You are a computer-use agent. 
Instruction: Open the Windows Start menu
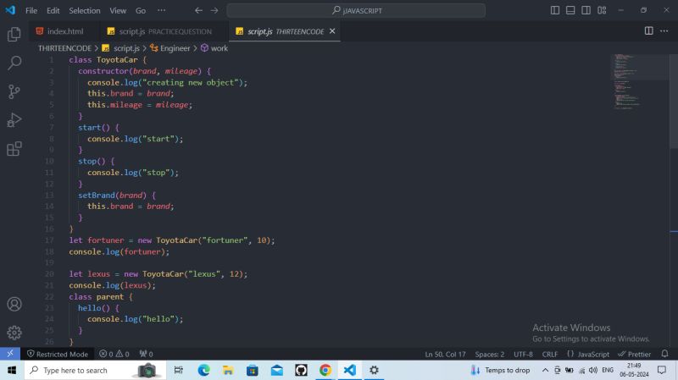click(12, 370)
